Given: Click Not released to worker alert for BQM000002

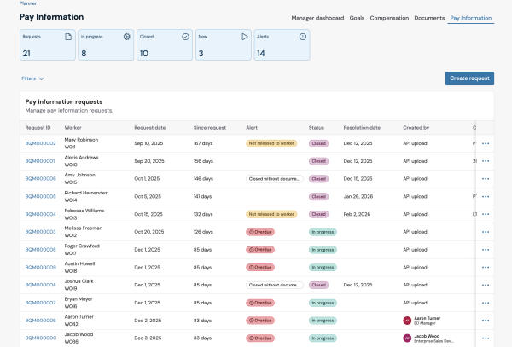Looking at the screenshot, I should (273, 143).
